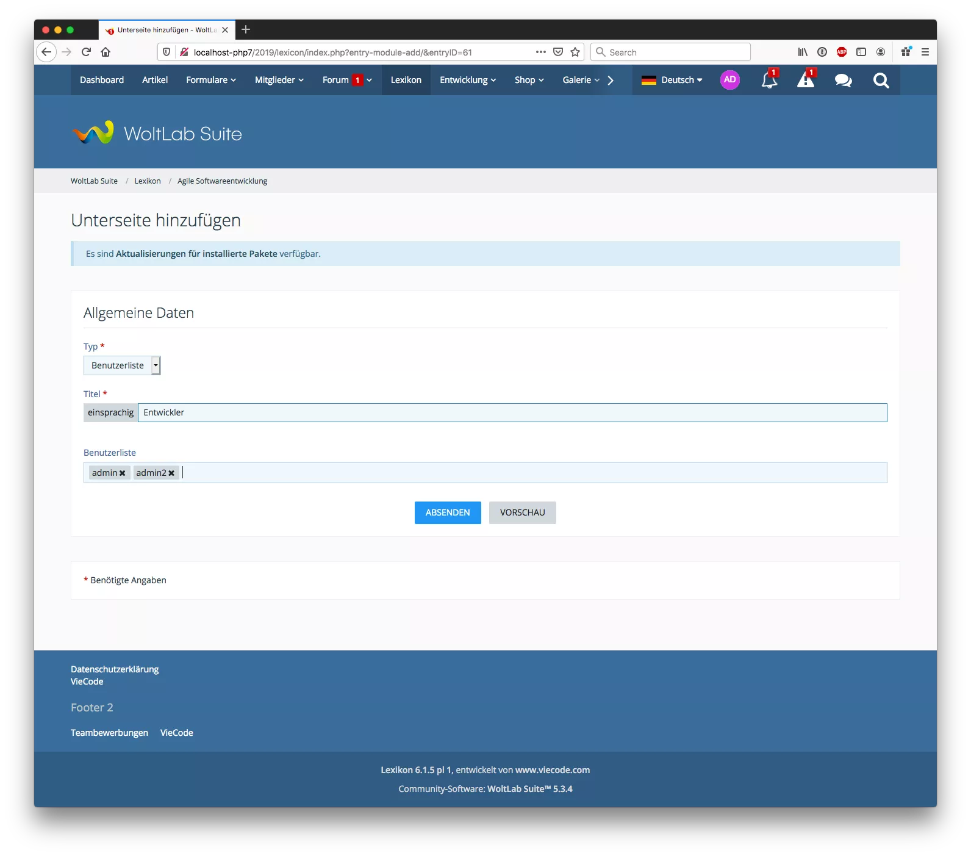This screenshot has height=856, width=971.
Task: Open the notifications bell icon
Action: pos(769,81)
